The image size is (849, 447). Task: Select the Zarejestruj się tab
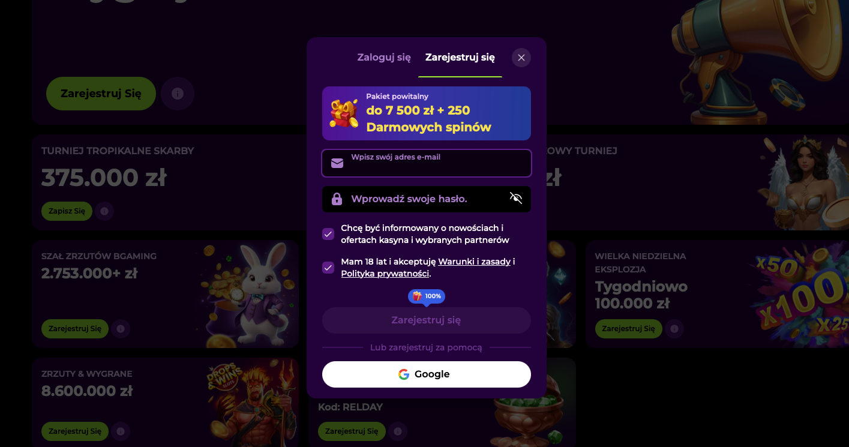(x=460, y=58)
